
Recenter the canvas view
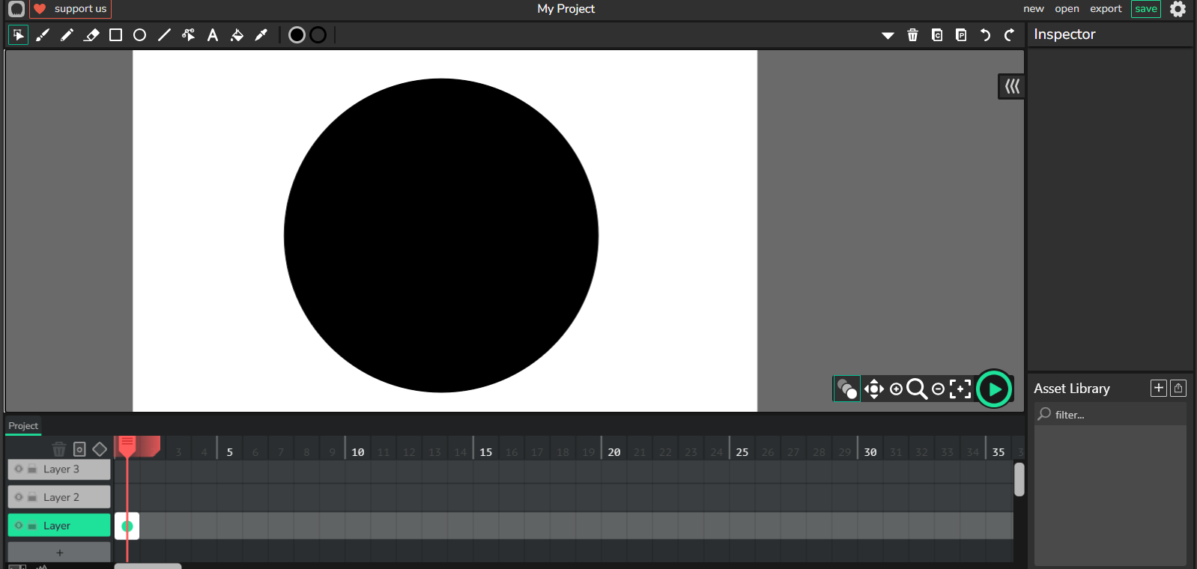point(960,389)
